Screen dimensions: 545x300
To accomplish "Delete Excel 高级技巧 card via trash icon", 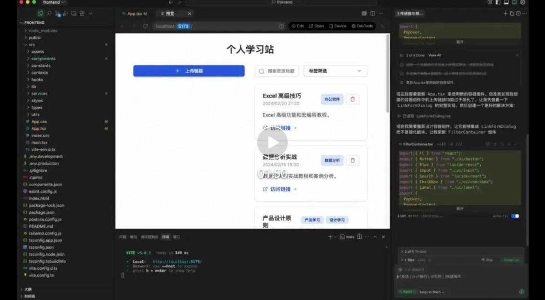I will [x=352, y=99].
